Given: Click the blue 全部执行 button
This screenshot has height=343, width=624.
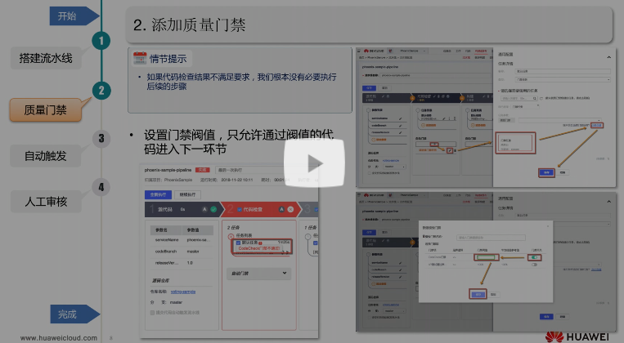Looking at the screenshot, I should [158, 194].
